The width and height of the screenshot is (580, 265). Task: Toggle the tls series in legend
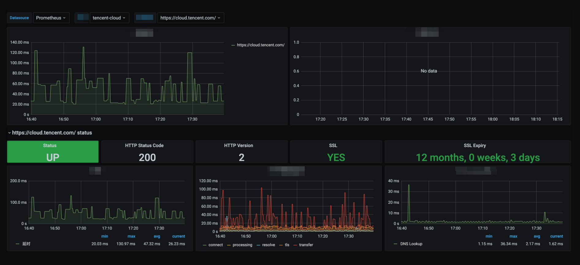287,245
